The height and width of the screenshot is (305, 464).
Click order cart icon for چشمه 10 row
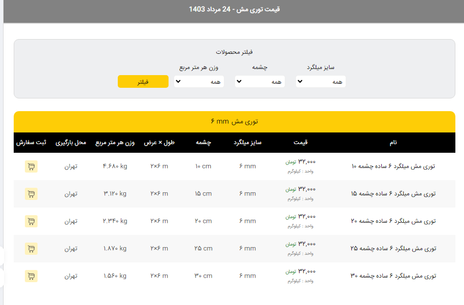[31, 166]
